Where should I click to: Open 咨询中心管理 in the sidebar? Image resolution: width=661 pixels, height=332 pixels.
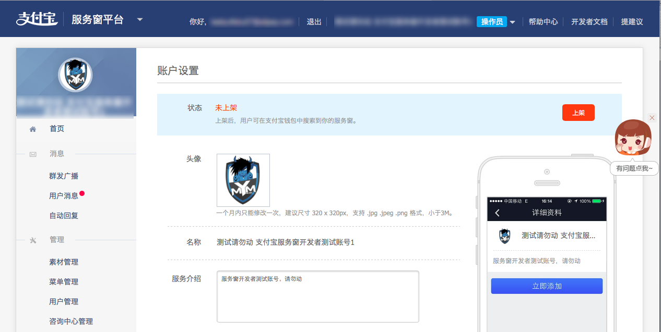(71, 322)
